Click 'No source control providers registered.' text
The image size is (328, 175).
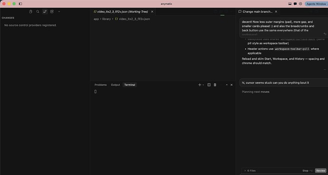tap(30, 25)
